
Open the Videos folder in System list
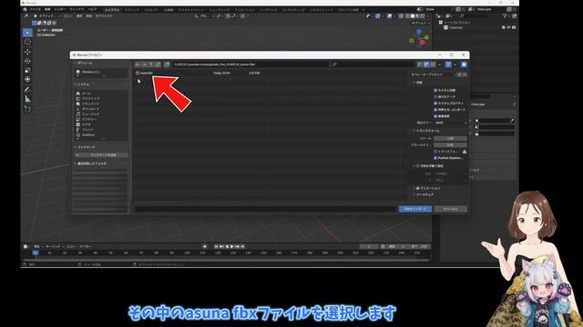[100, 124]
